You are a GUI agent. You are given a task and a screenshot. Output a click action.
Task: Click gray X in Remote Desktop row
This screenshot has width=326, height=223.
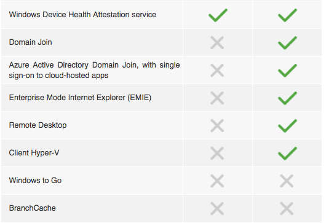[217, 125]
